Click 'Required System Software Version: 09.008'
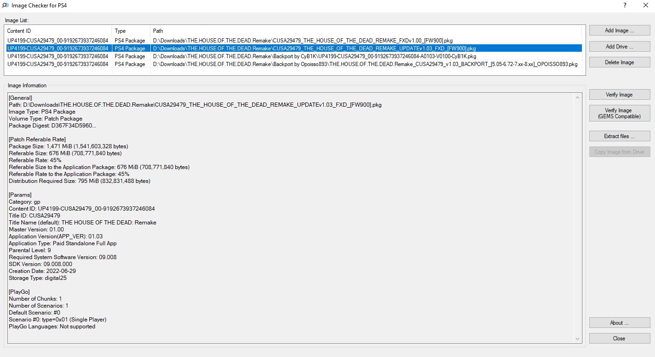The image size is (655, 357). pyautogui.click(x=63, y=257)
